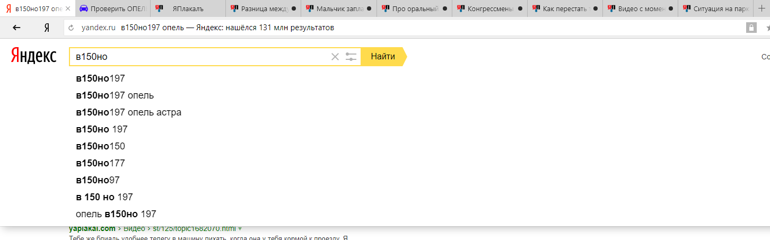Click the browser address bar title text
Viewport: 770px width, 240px height.
(x=227, y=28)
